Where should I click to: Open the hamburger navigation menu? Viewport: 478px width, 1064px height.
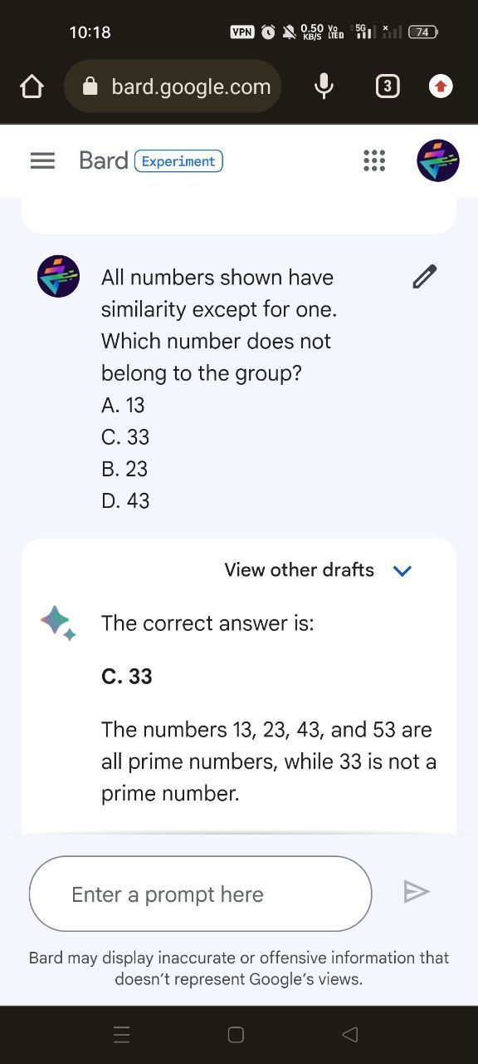pos(42,160)
